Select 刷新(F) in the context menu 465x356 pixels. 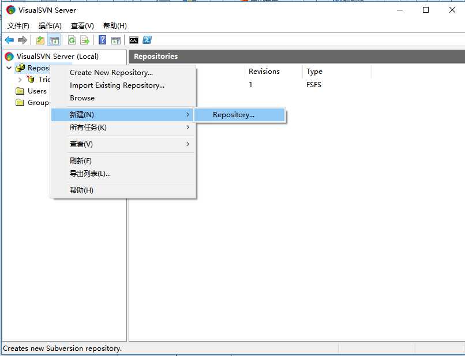point(123,161)
